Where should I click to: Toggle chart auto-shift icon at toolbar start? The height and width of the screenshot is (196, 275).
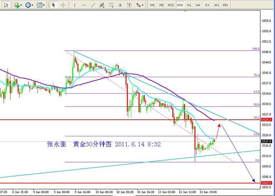pyautogui.click(x=6, y=5)
